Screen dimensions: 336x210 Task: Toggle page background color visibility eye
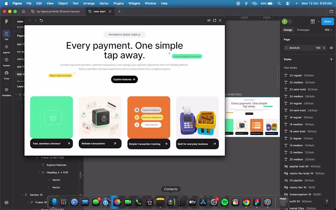point(331,48)
